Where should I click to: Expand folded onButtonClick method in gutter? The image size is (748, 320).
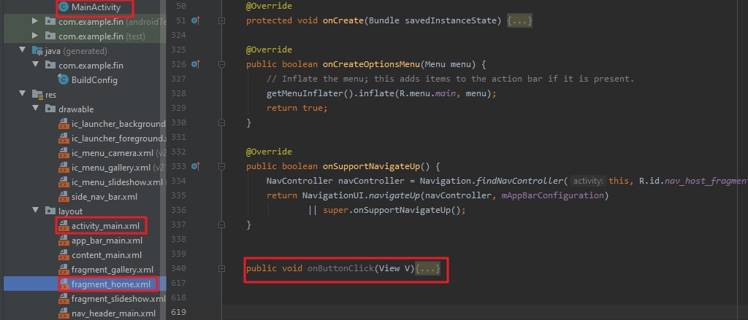click(x=221, y=268)
